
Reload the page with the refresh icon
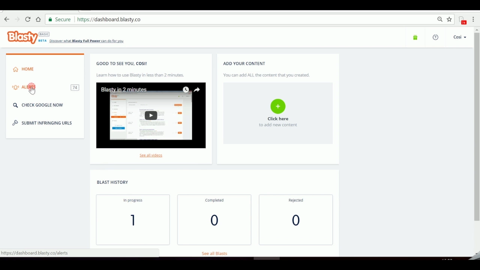tap(28, 19)
